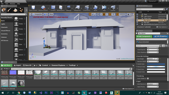Image resolution: width=169 pixels, height=95 pixels.
Task: Expand the Zenith Color property
Action: click(137, 64)
